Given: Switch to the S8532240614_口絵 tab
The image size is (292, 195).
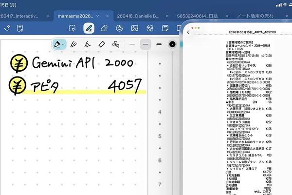Looking at the screenshot, I should tap(197, 16).
